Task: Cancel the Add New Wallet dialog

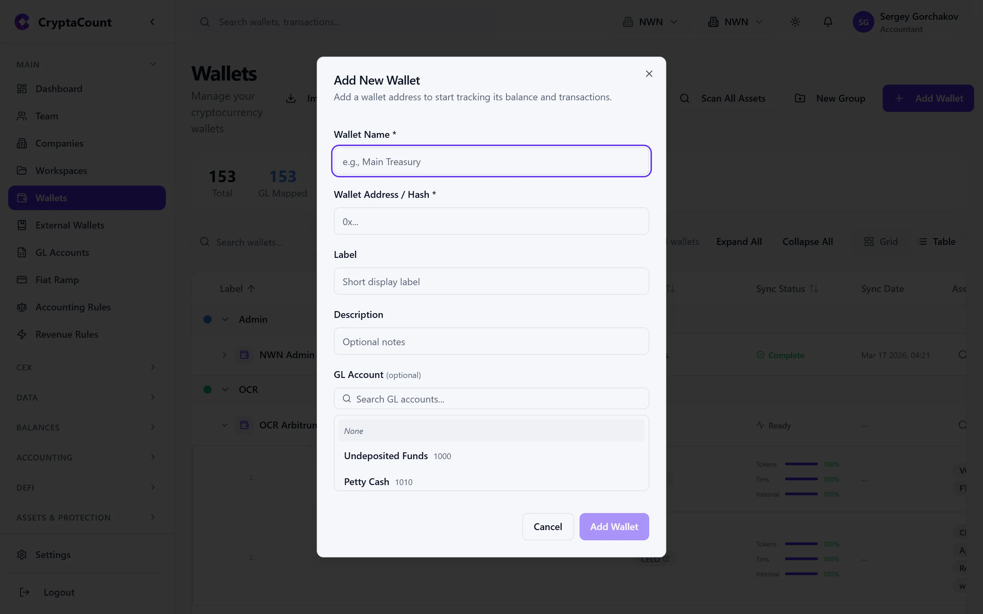Action: coord(547,526)
